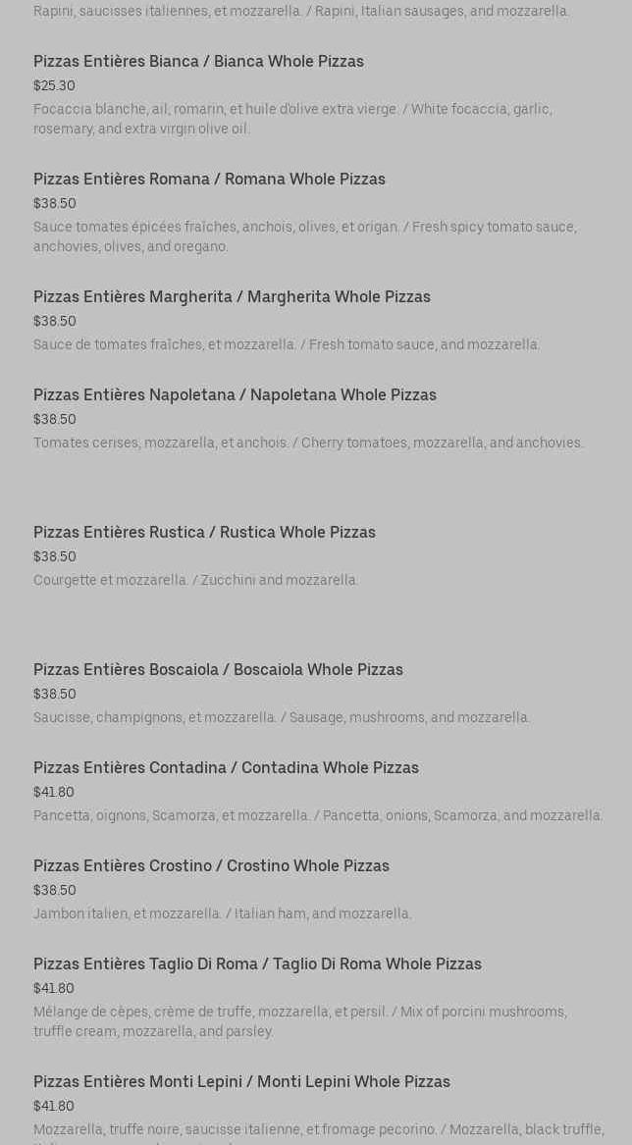Click Margherita Whole Pizzas title

pyautogui.click(x=232, y=296)
